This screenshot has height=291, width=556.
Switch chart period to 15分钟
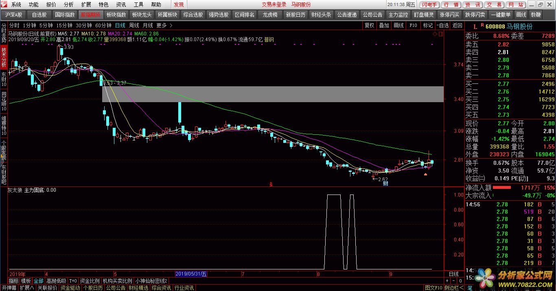pos(64,25)
